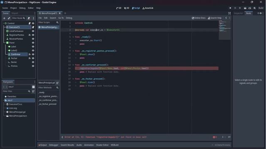The width and height of the screenshot is (266, 149).
Task: Fold the _on_registrar_pontos_pressed function
Action: pos(73,51)
